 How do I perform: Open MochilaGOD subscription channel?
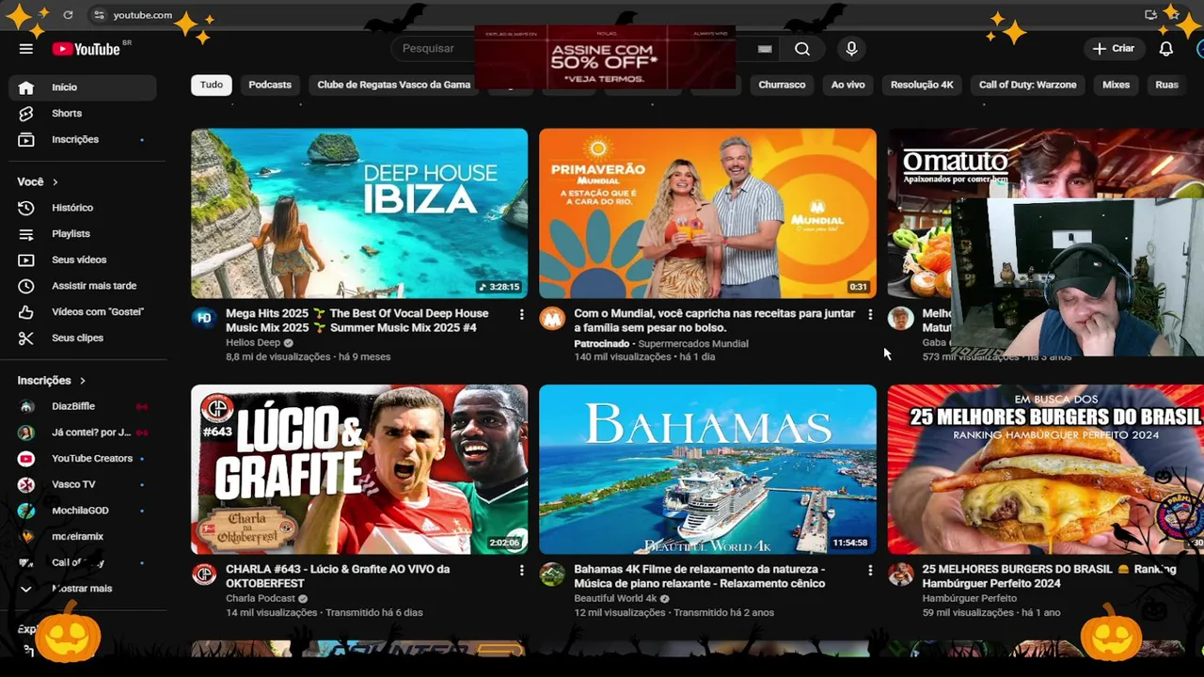click(x=83, y=511)
